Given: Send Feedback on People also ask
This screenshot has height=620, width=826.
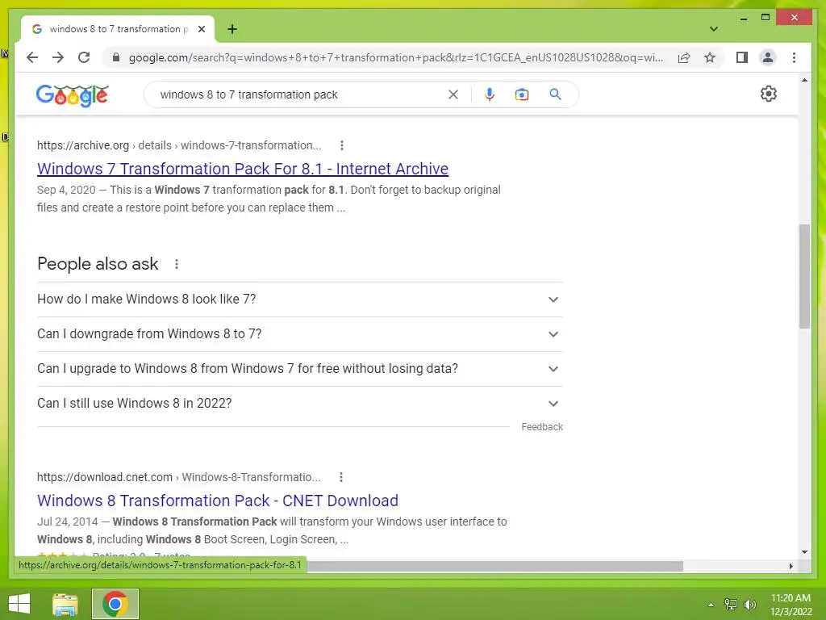Looking at the screenshot, I should click(x=542, y=427).
